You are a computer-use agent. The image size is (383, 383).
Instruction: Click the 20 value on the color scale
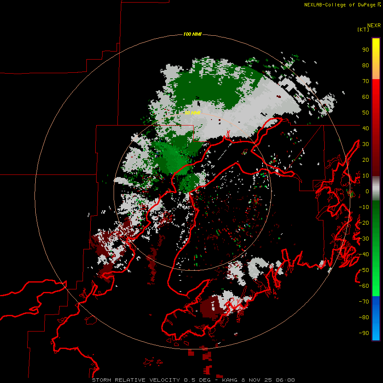tap(366, 160)
